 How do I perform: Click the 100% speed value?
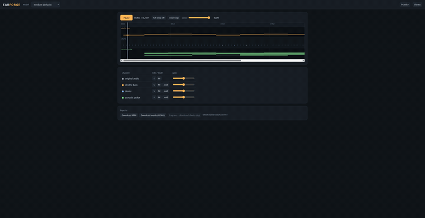[x=216, y=18]
